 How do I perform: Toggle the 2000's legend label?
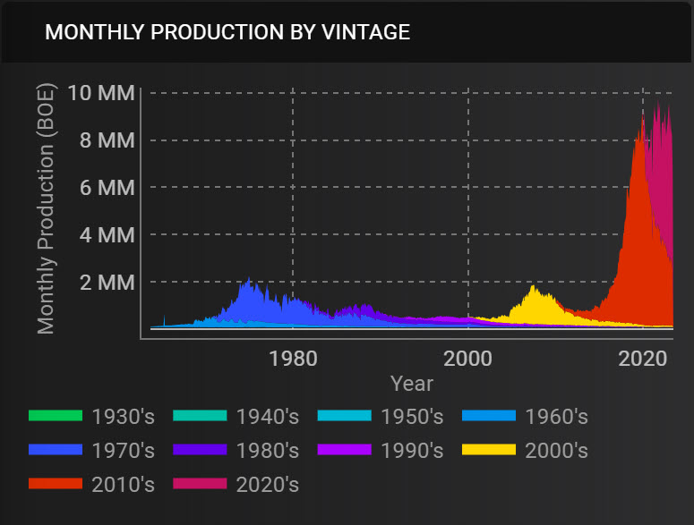coord(556,451)
